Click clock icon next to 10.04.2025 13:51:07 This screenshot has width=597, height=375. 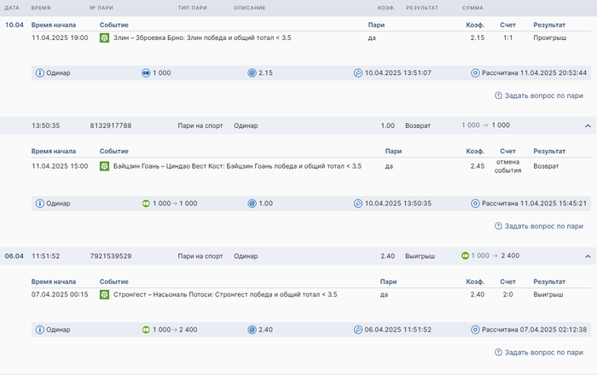(357, 73)
